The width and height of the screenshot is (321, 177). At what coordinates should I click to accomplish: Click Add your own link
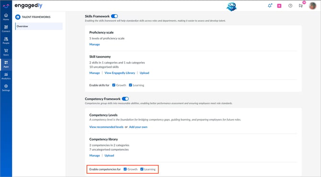tap(138, 127)
